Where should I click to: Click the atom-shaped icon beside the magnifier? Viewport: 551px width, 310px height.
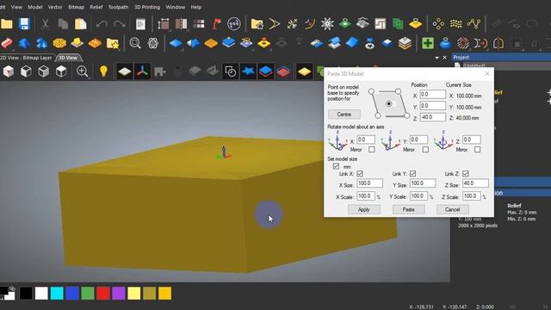(153, 43)
